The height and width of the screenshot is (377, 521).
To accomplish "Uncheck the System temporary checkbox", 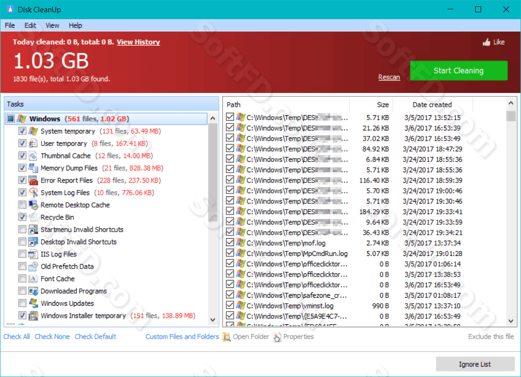I will pos(22,131).
